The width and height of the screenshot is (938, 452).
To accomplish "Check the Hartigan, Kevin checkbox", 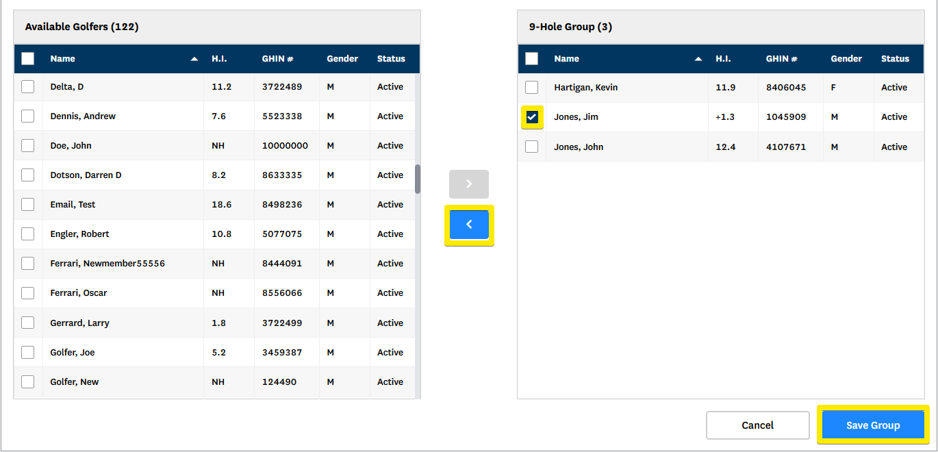I will 532,88.
